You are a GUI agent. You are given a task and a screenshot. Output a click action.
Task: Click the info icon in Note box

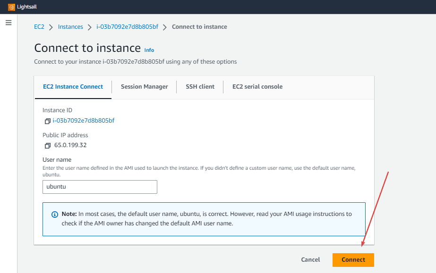coord(55,215)
